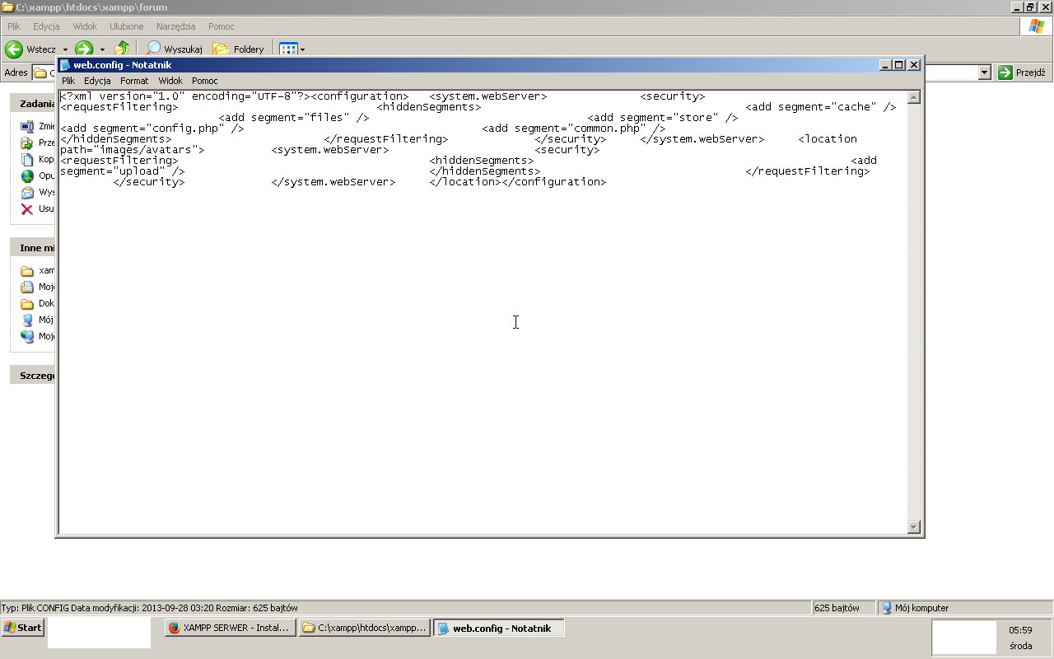Click the Przejdź go button
The image size is (1054, 659).
(1022, 72)
